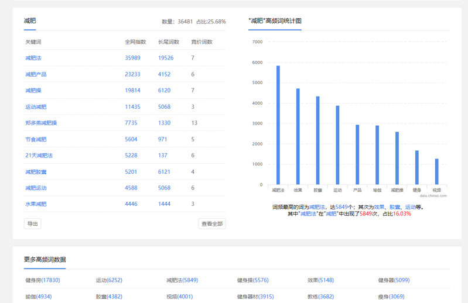Open the 健身器(5099) high-frequency word
Screen dimensions: 468x303
tap(394, 280)
